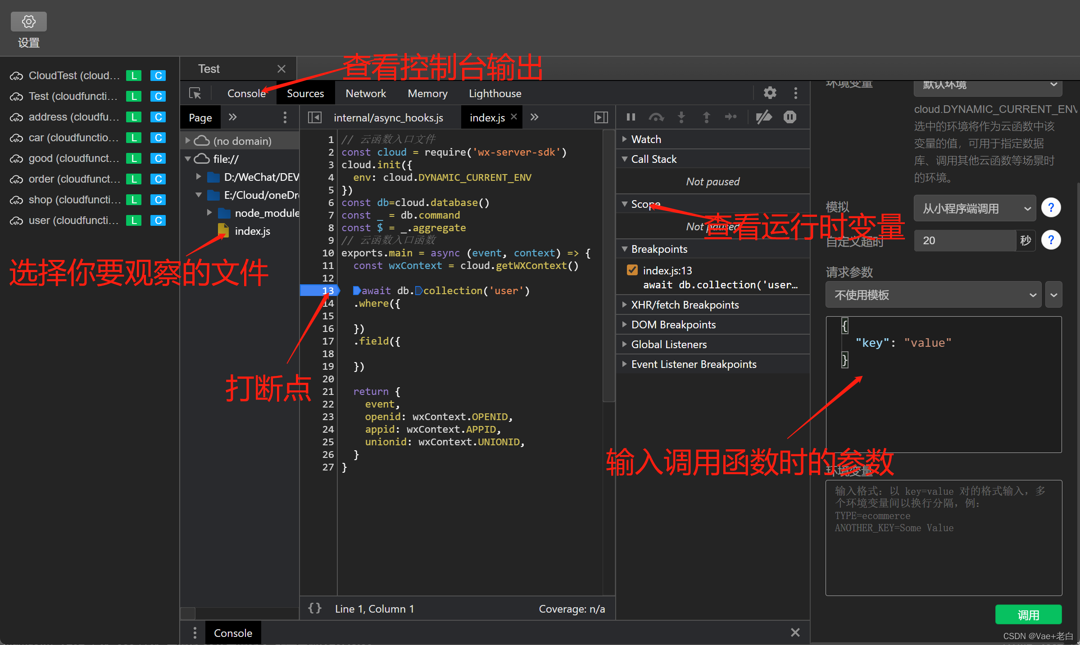Screen dimensions: 1080x645
Task: Click the L badge next to CloudTest
Action: pos(134,76)
